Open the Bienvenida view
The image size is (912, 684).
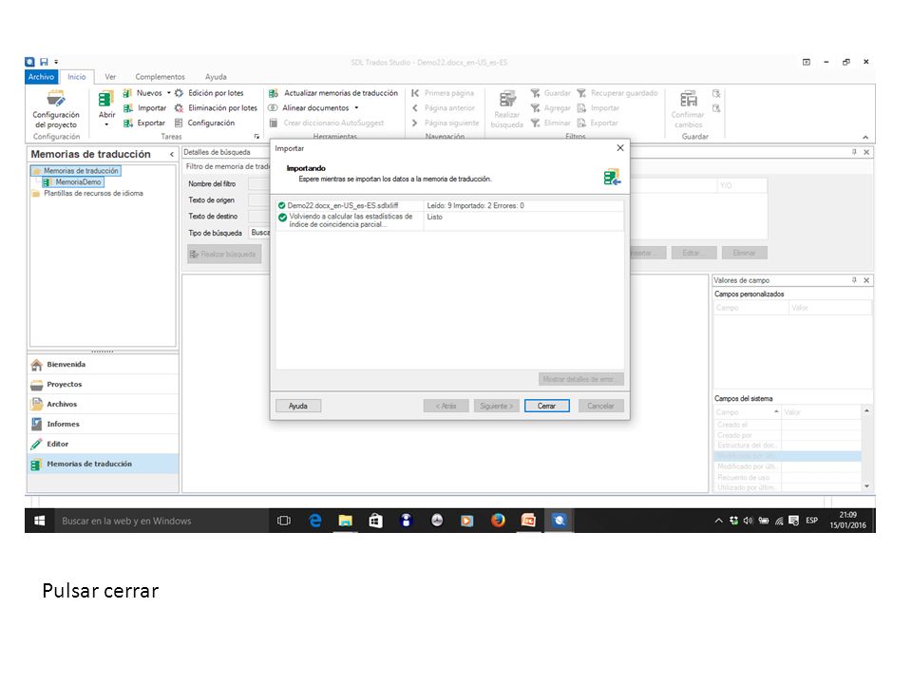coord(103,365)
